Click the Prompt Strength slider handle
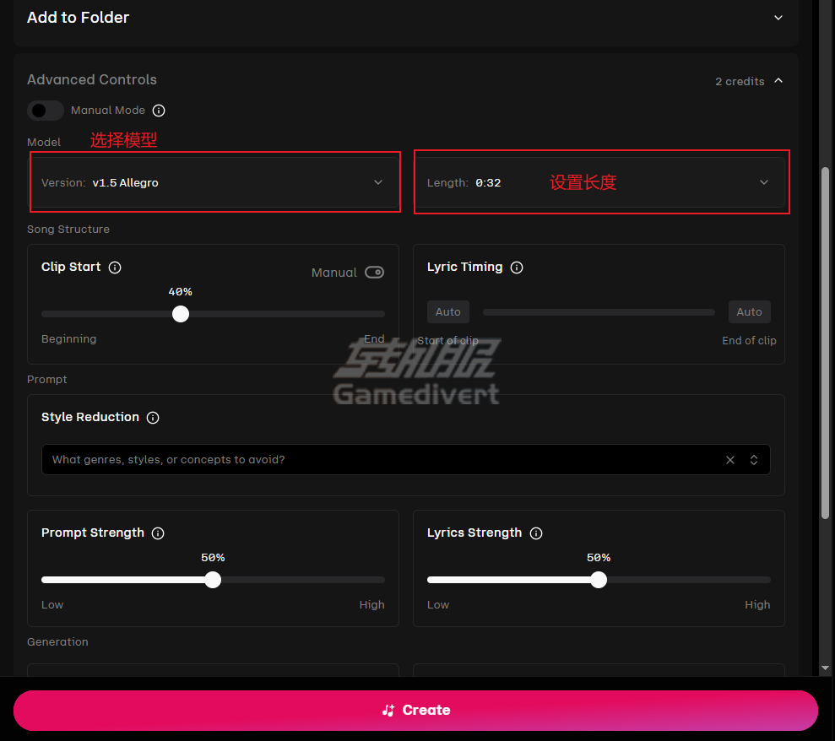835x741 pixels. pyautogui.click(x=213, y=580)
